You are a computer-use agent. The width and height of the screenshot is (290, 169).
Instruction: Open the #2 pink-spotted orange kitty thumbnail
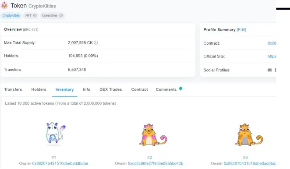click(x=153, y=134)
